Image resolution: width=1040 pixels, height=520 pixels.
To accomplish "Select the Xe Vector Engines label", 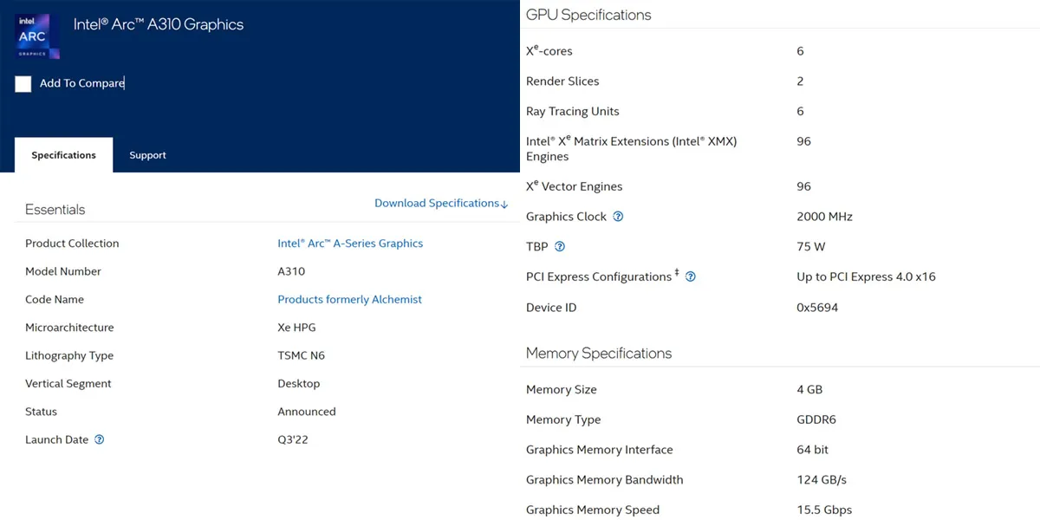I will coord(574,186).
